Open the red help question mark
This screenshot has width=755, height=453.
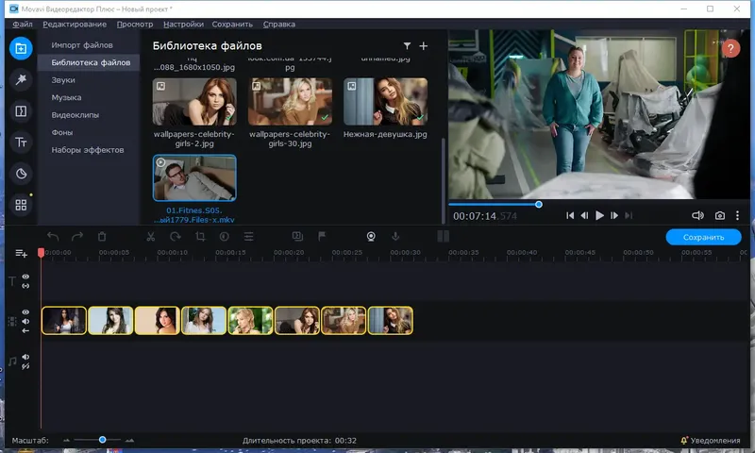tap(730, 48)
